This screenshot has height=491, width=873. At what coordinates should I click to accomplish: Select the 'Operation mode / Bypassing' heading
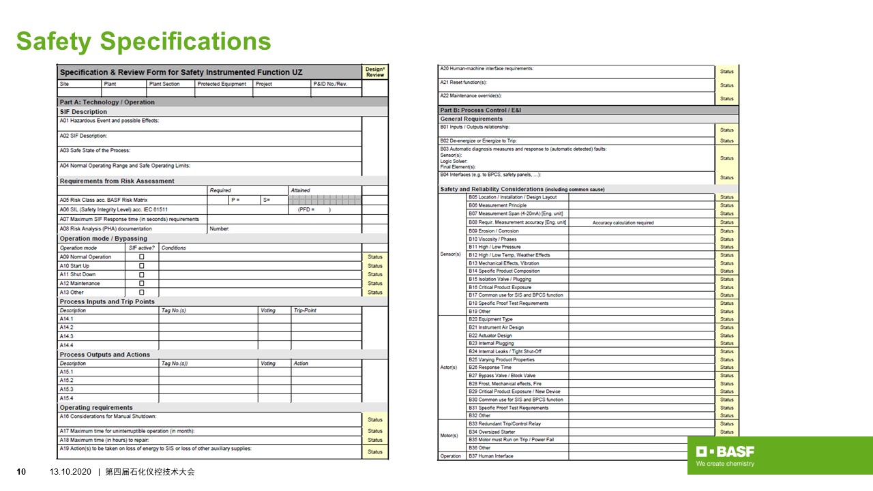pyautogui.click(x=103, y=239)
